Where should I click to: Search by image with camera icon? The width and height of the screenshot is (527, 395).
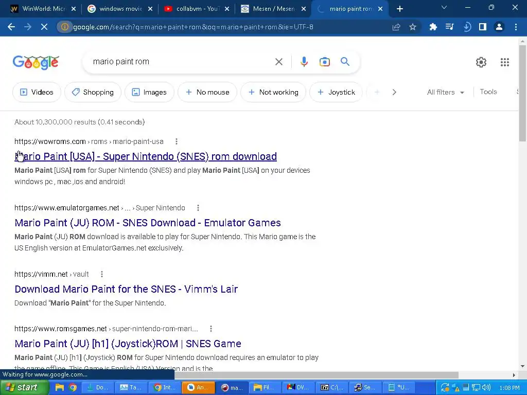tap(325, 62)
